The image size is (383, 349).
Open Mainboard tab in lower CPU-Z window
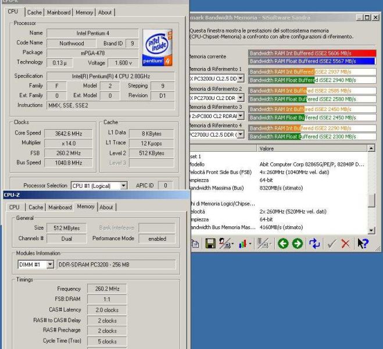click(60, 207)
